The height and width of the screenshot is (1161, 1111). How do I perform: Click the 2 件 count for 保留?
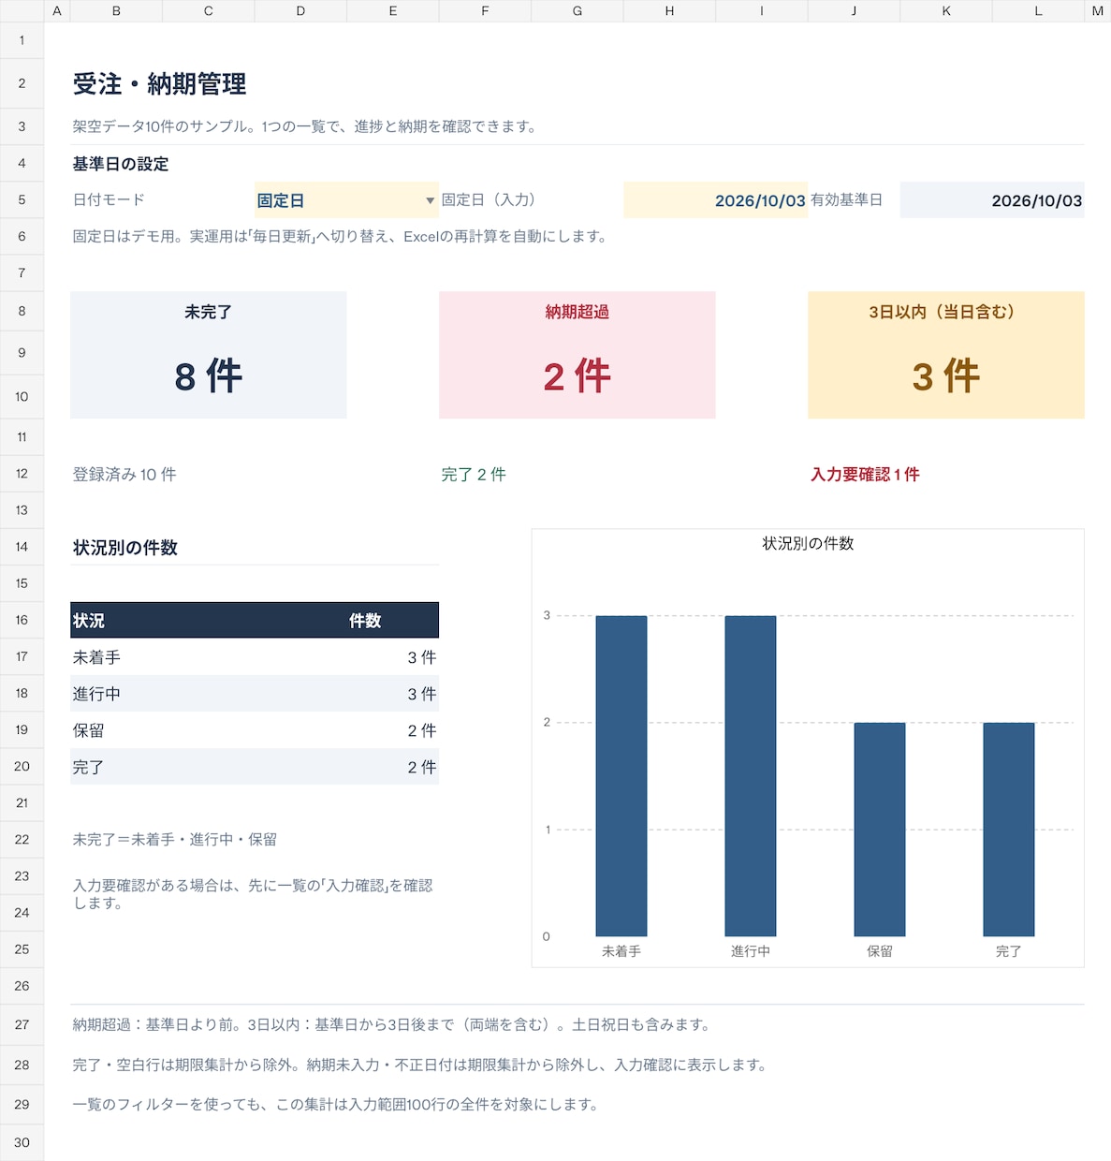pyautogui.click(x=422, y=730)
